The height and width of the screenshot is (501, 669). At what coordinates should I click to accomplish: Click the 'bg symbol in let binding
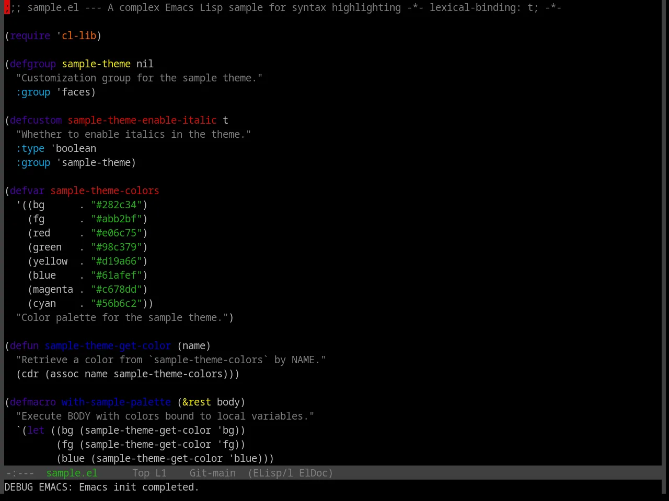coord(226,430)
